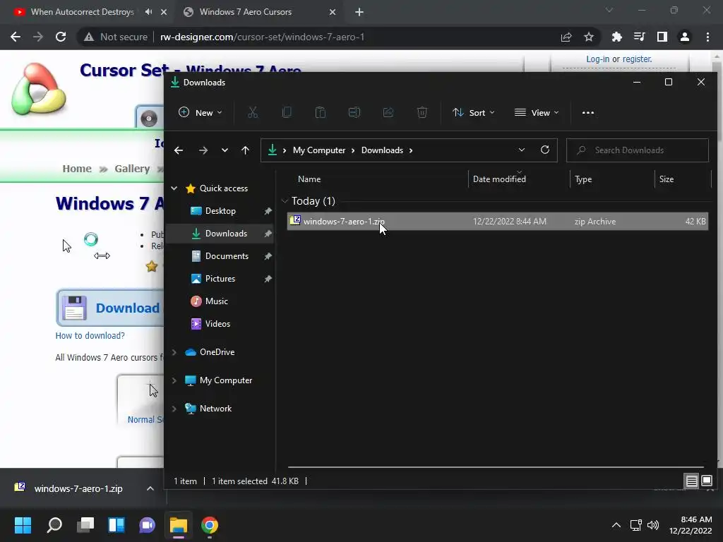Image resolution: width=723 pixels, height=542 pixels.
Task: Open Chrome Extensions puzzle icon
Action: (616, 37)
